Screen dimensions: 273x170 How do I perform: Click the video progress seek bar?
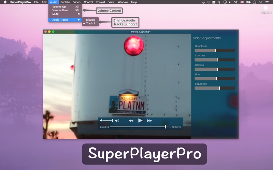tap(140, 127)
